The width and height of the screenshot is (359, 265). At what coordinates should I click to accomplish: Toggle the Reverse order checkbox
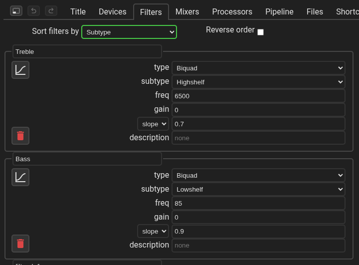(260, 32)
